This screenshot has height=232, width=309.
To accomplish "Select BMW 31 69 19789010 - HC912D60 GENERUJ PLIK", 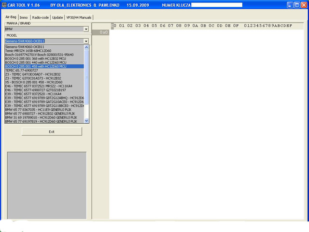I will tap(44, 117).
